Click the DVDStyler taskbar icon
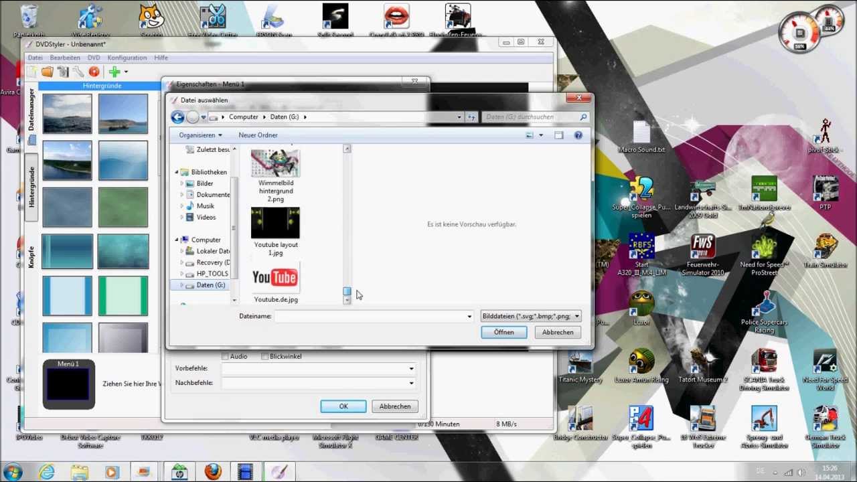This screenshot has height=482, width=857. point(279,472)
